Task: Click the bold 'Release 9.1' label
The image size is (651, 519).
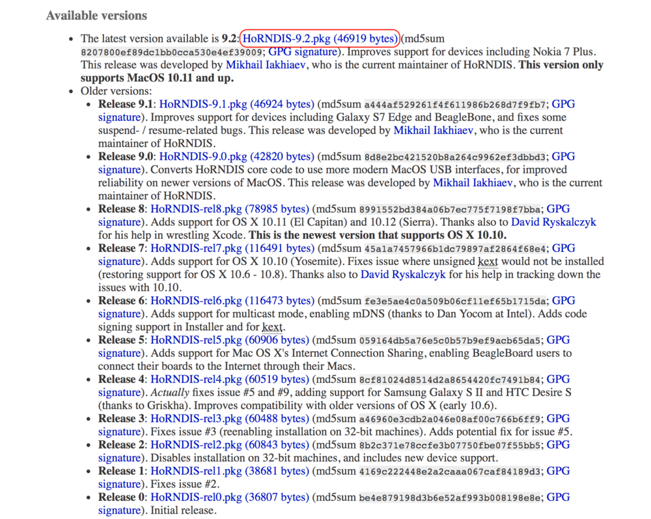Action: click(x=126, y=104)
